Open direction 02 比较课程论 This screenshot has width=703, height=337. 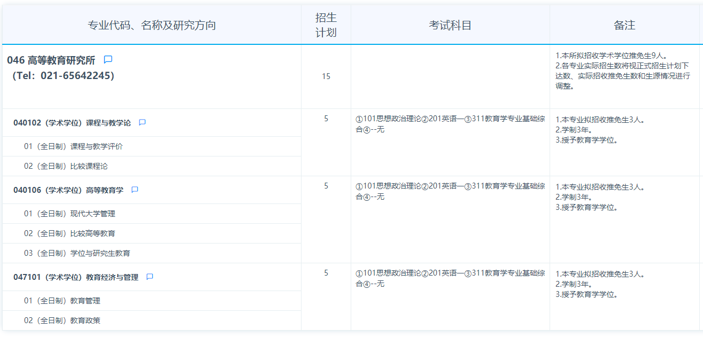(x=66, y=166)
